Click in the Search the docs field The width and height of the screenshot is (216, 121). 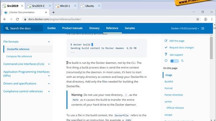[x=23, y=28]
